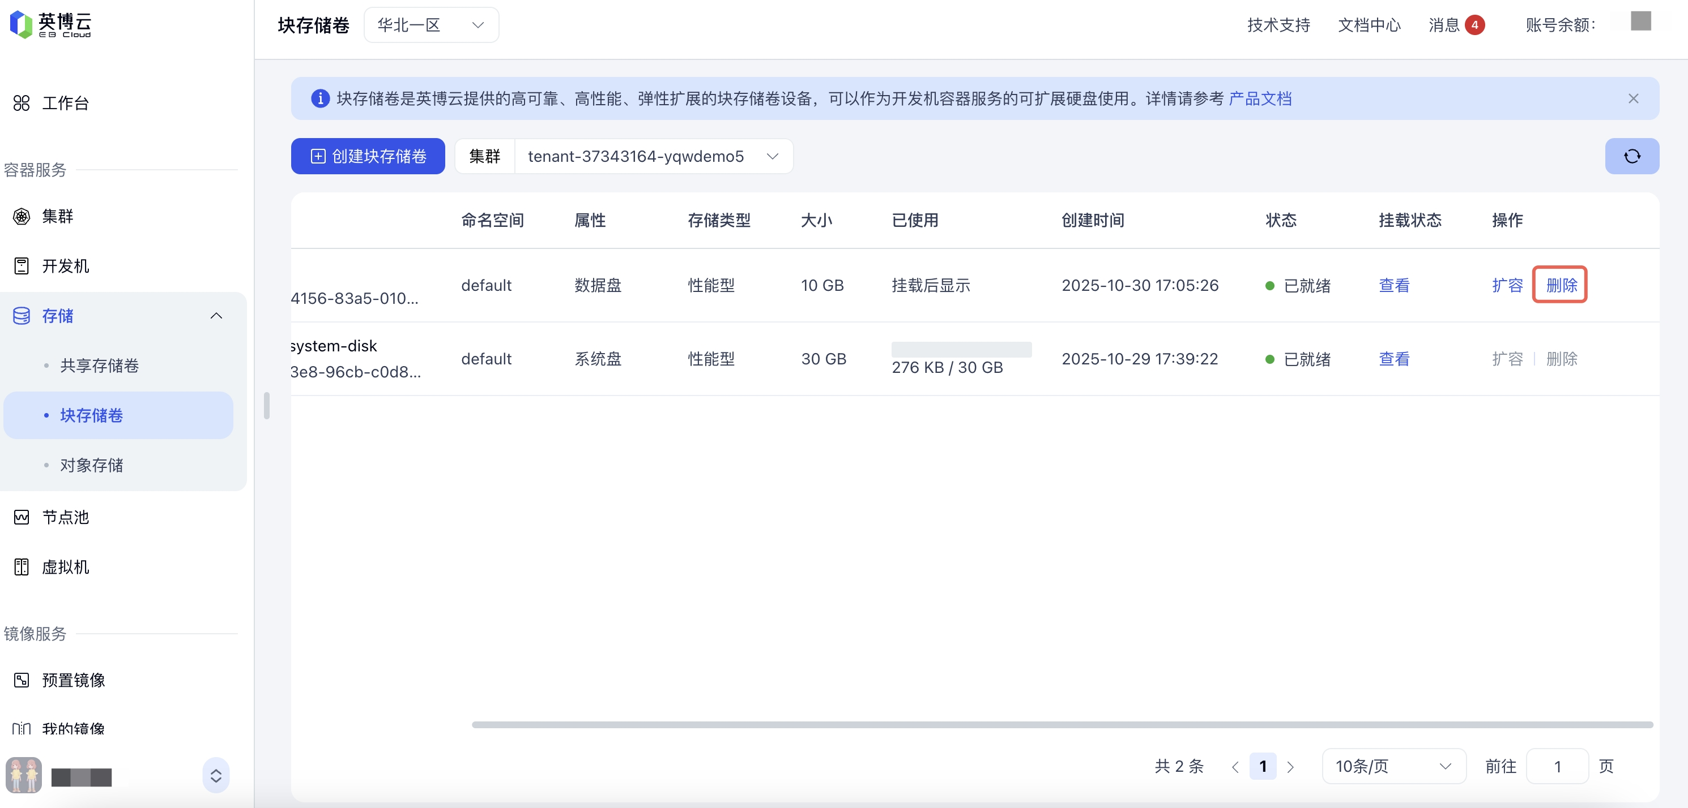Click the refresh icon button
Image resolution: width=1688 pixels, height=808 pixels.
[1631, 156]
